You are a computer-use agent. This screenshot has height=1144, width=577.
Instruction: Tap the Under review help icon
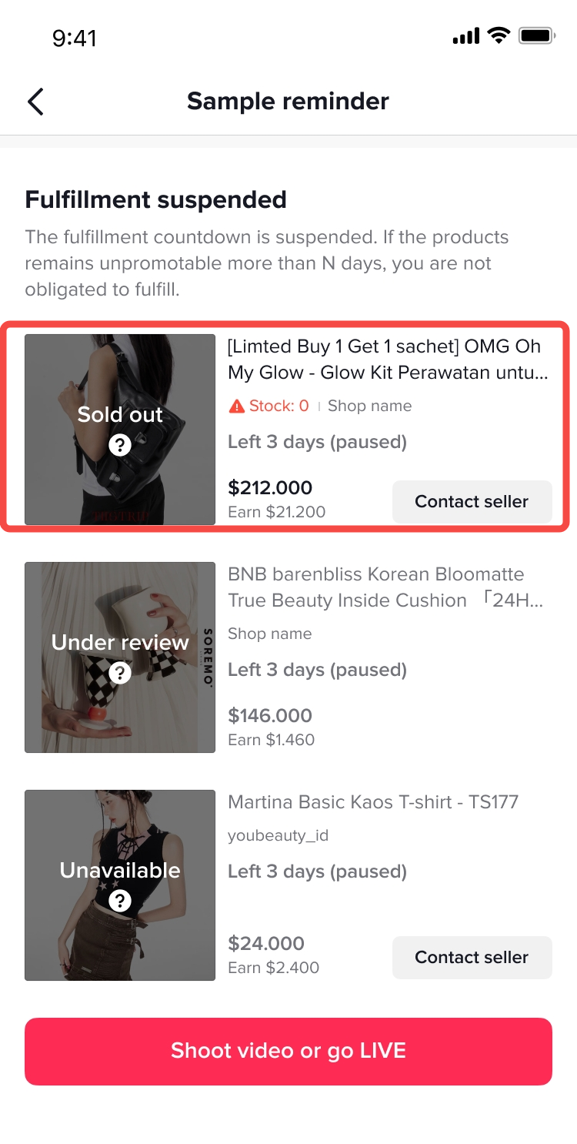(119, 673)
